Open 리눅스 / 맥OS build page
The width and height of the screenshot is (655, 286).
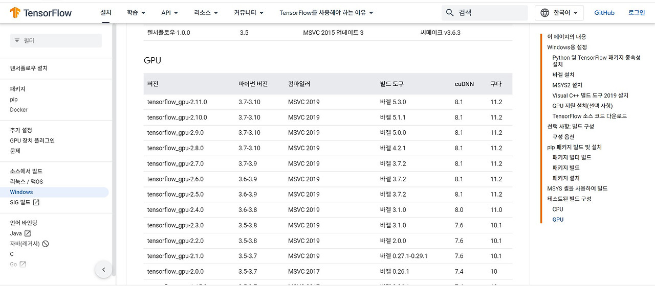click(x=27, y=182)
